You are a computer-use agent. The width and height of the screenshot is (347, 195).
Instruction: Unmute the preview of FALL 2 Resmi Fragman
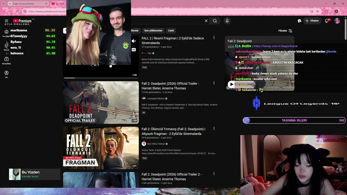click(x=134, y=41)
